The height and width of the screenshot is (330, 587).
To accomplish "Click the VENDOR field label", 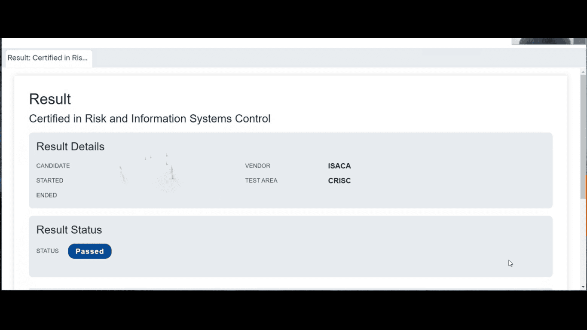I will point(258,166).
